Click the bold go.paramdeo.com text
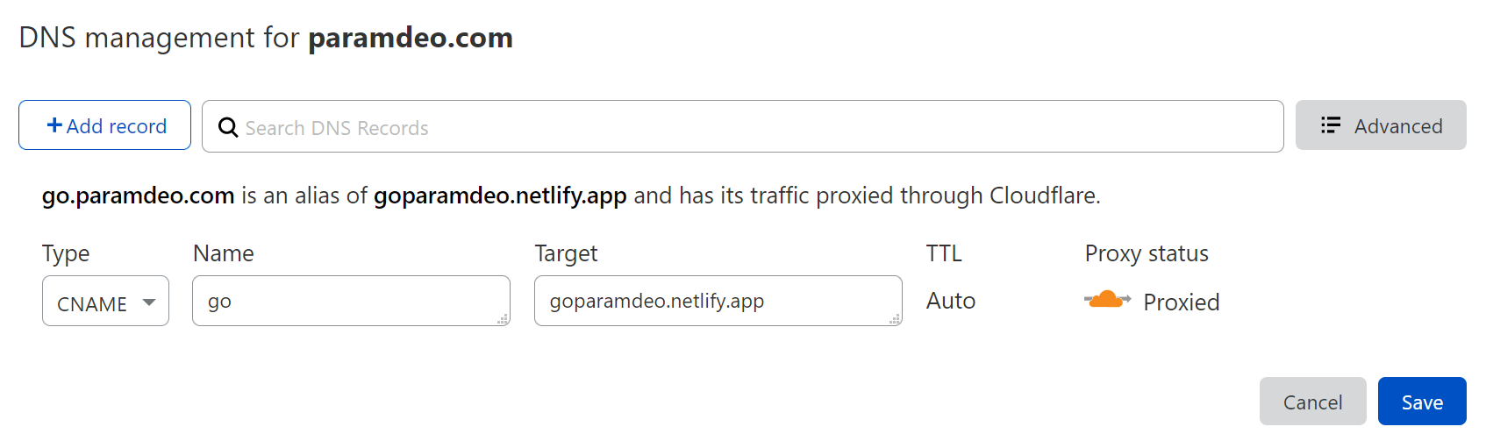 click(x=138, y=196)
